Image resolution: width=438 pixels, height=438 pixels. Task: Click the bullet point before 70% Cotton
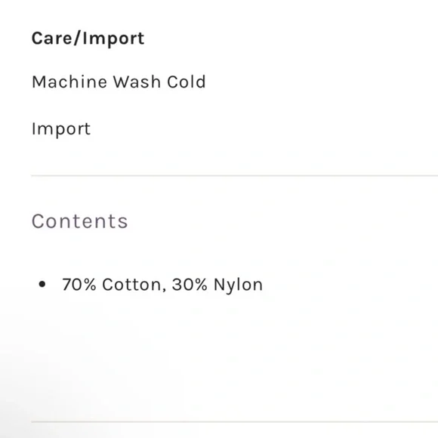pos(42,285)
